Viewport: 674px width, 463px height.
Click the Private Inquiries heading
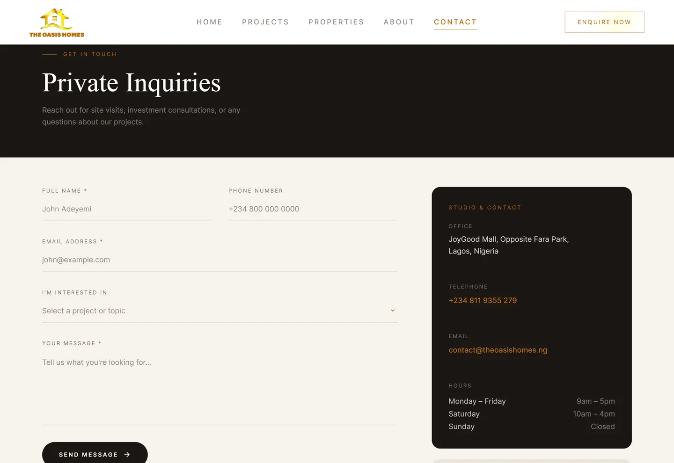pyautogui.click(x=131, y=83)
